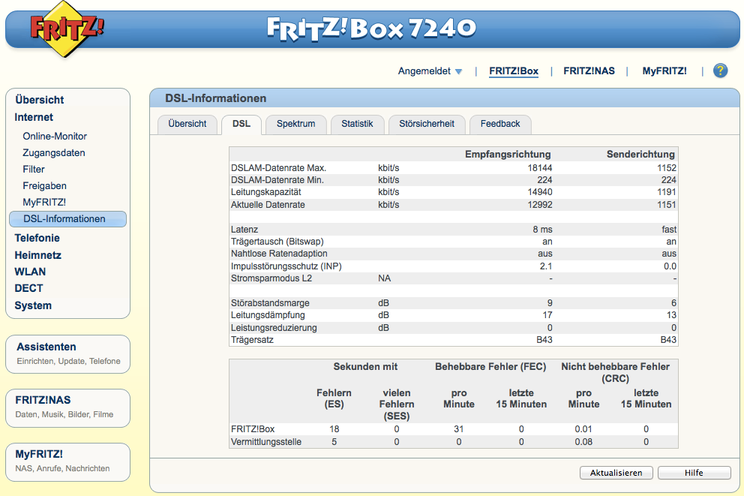Click the FEC value 31
Screen dimensions: 744x496
tap(458, 429)
